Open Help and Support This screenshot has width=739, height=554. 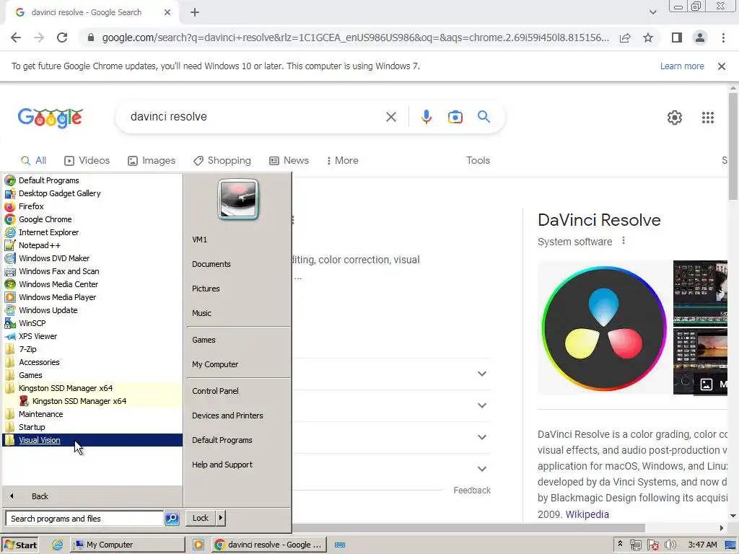(222, 465)
